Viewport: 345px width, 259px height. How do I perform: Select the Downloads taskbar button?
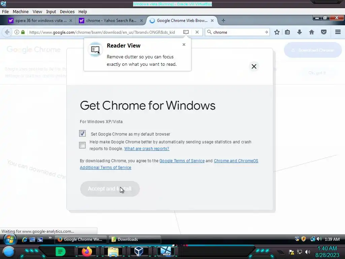(x=135, y=239)
